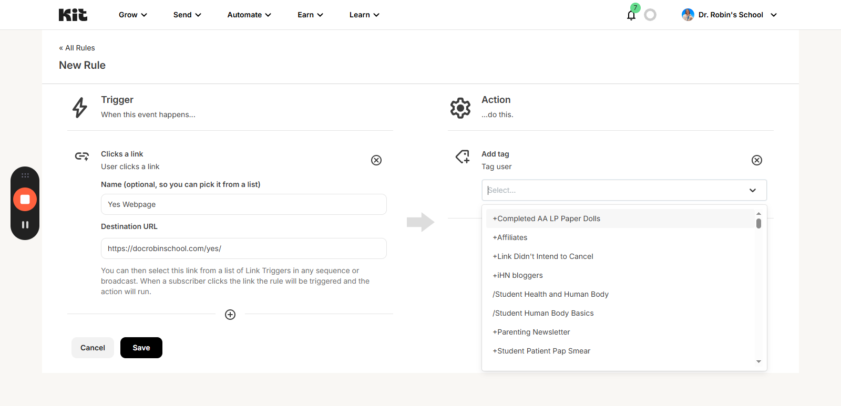Remove the Clicks a link trigger
The width and height of the screenshot is (841, 406).
(376, 160)
